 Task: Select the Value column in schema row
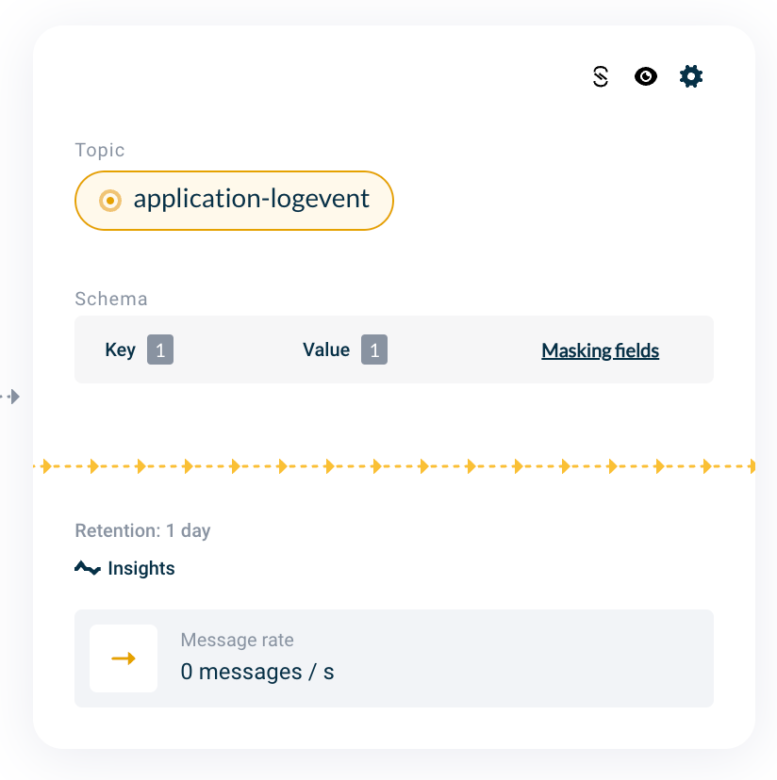tap(326, 349)
